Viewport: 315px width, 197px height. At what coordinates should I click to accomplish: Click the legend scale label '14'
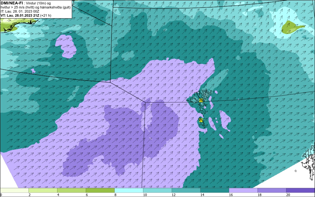click(x=202, y=195)
